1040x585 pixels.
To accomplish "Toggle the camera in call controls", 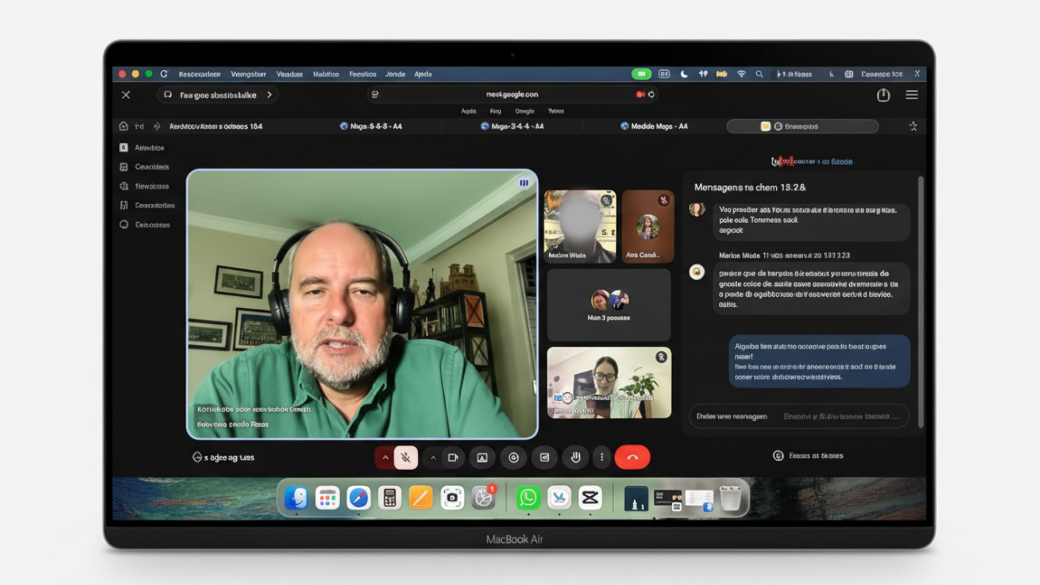I will click(x=453, y=458).
